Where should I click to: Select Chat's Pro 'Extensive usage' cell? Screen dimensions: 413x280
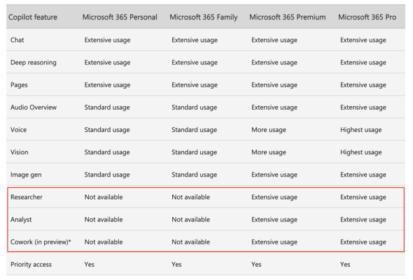[363, 40]
